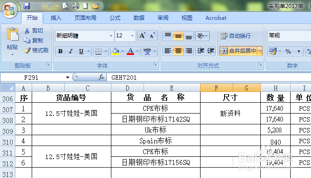Open the 页面布局 tab

85,18
